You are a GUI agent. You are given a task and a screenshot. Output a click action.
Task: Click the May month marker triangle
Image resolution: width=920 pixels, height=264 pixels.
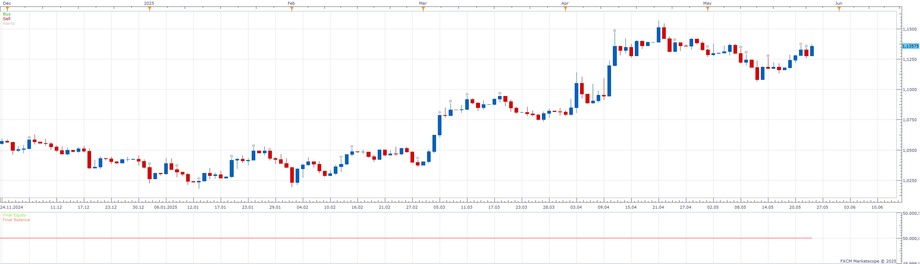pyautogui.click(x=708, y=9)
